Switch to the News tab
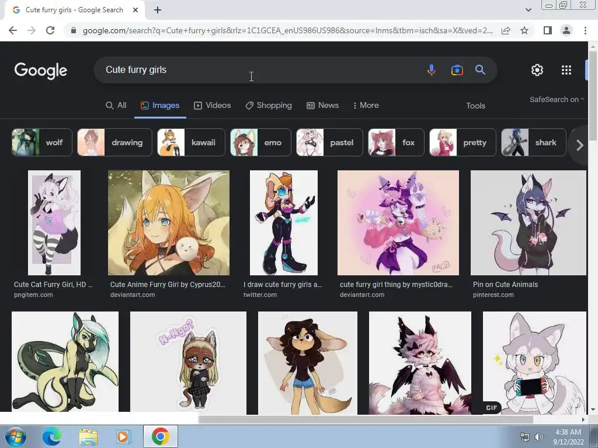This screenshot has width=598, height=448. click(322, 106)
